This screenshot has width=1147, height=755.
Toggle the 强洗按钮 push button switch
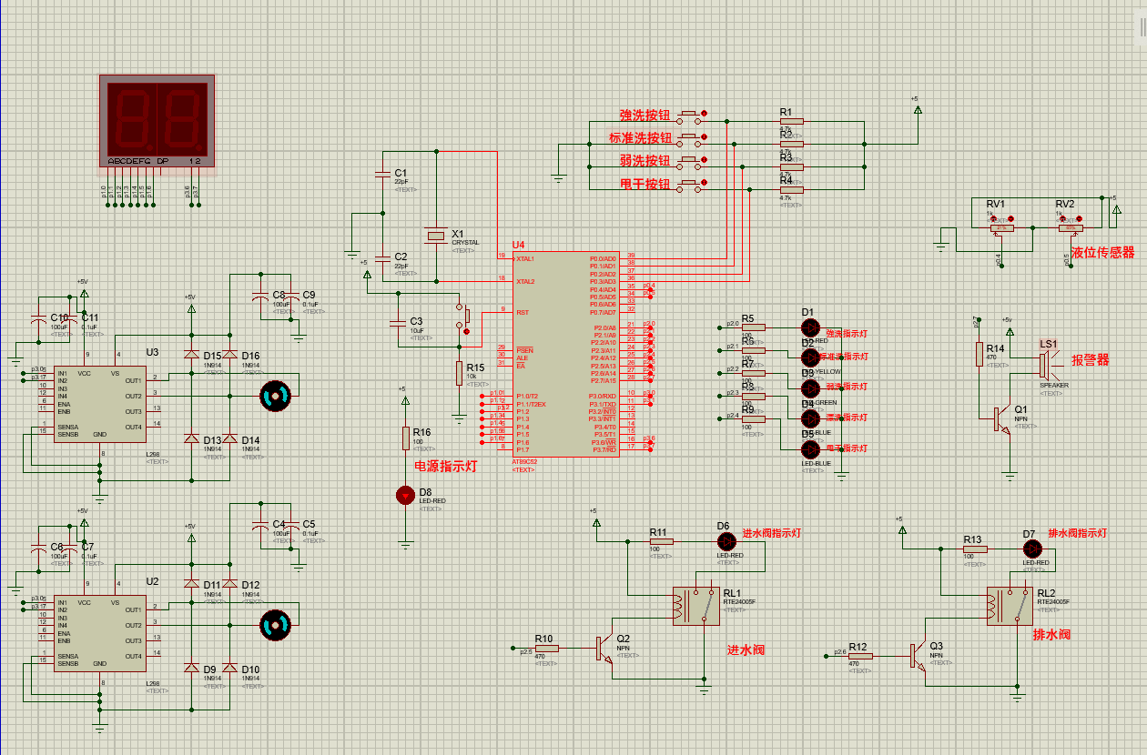(x=692, y=116)
